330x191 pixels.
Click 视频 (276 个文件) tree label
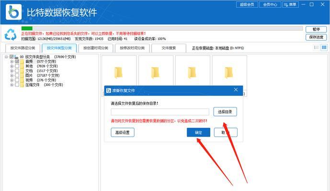41,80
